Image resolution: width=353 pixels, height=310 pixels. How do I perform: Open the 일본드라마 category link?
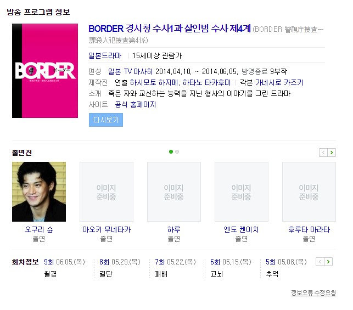pos(105,55)
